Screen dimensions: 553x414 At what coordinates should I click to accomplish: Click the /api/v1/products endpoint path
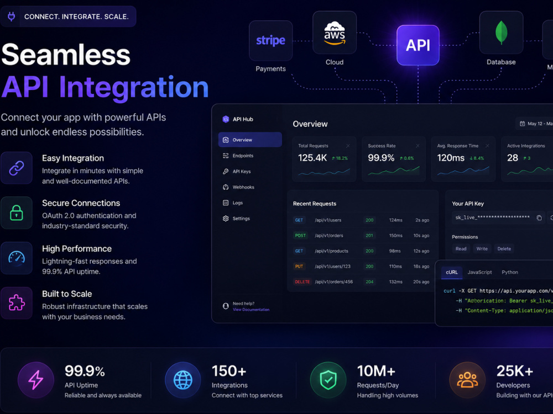pos(331,251)
